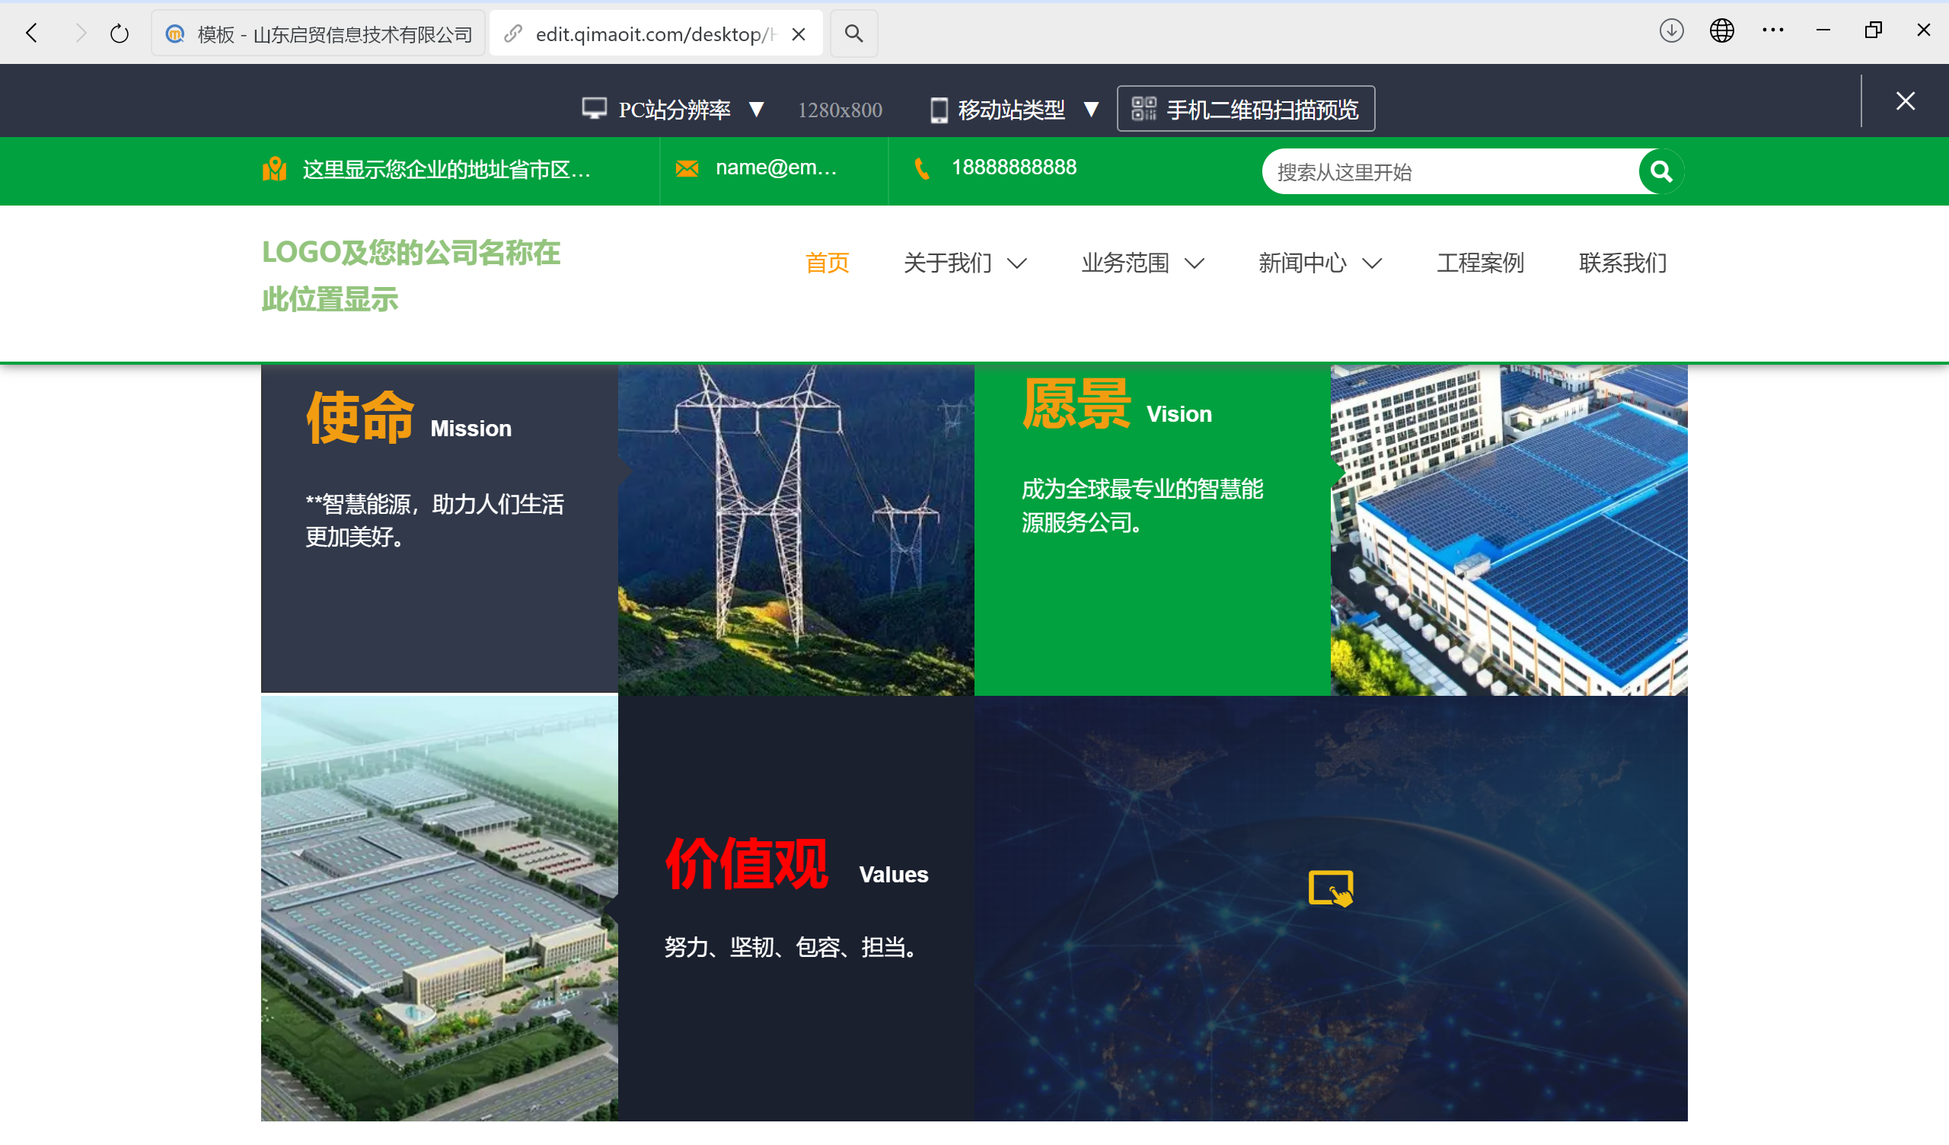Click the phone icon next to 18888888888

click(921, 168)
